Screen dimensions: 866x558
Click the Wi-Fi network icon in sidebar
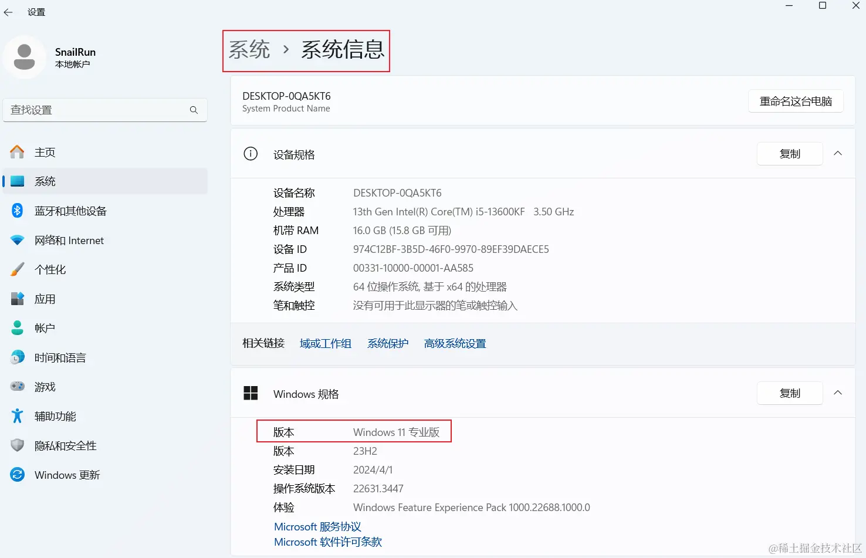click(x=18, y=240)
